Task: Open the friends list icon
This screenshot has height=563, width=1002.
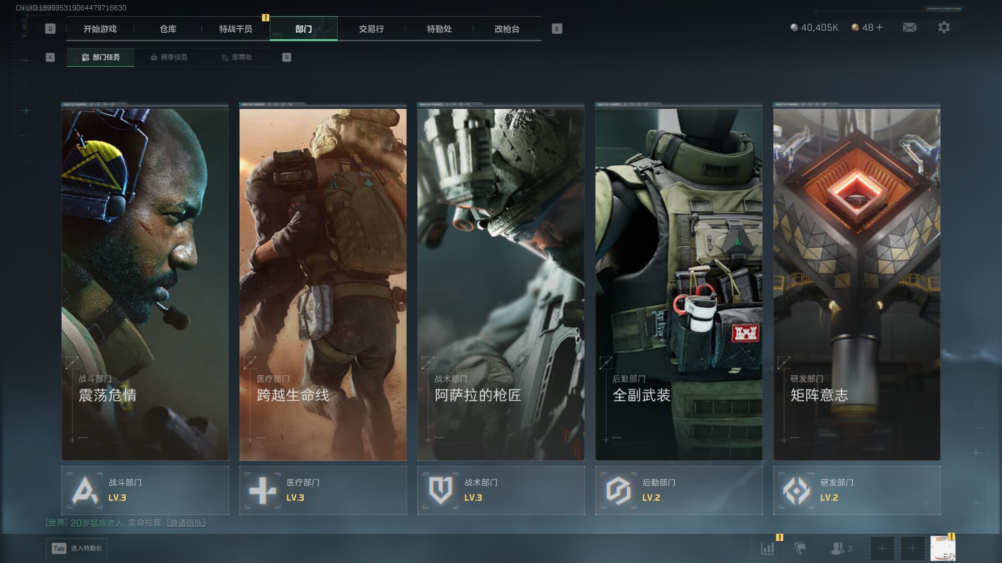Action: coord(838,548)
